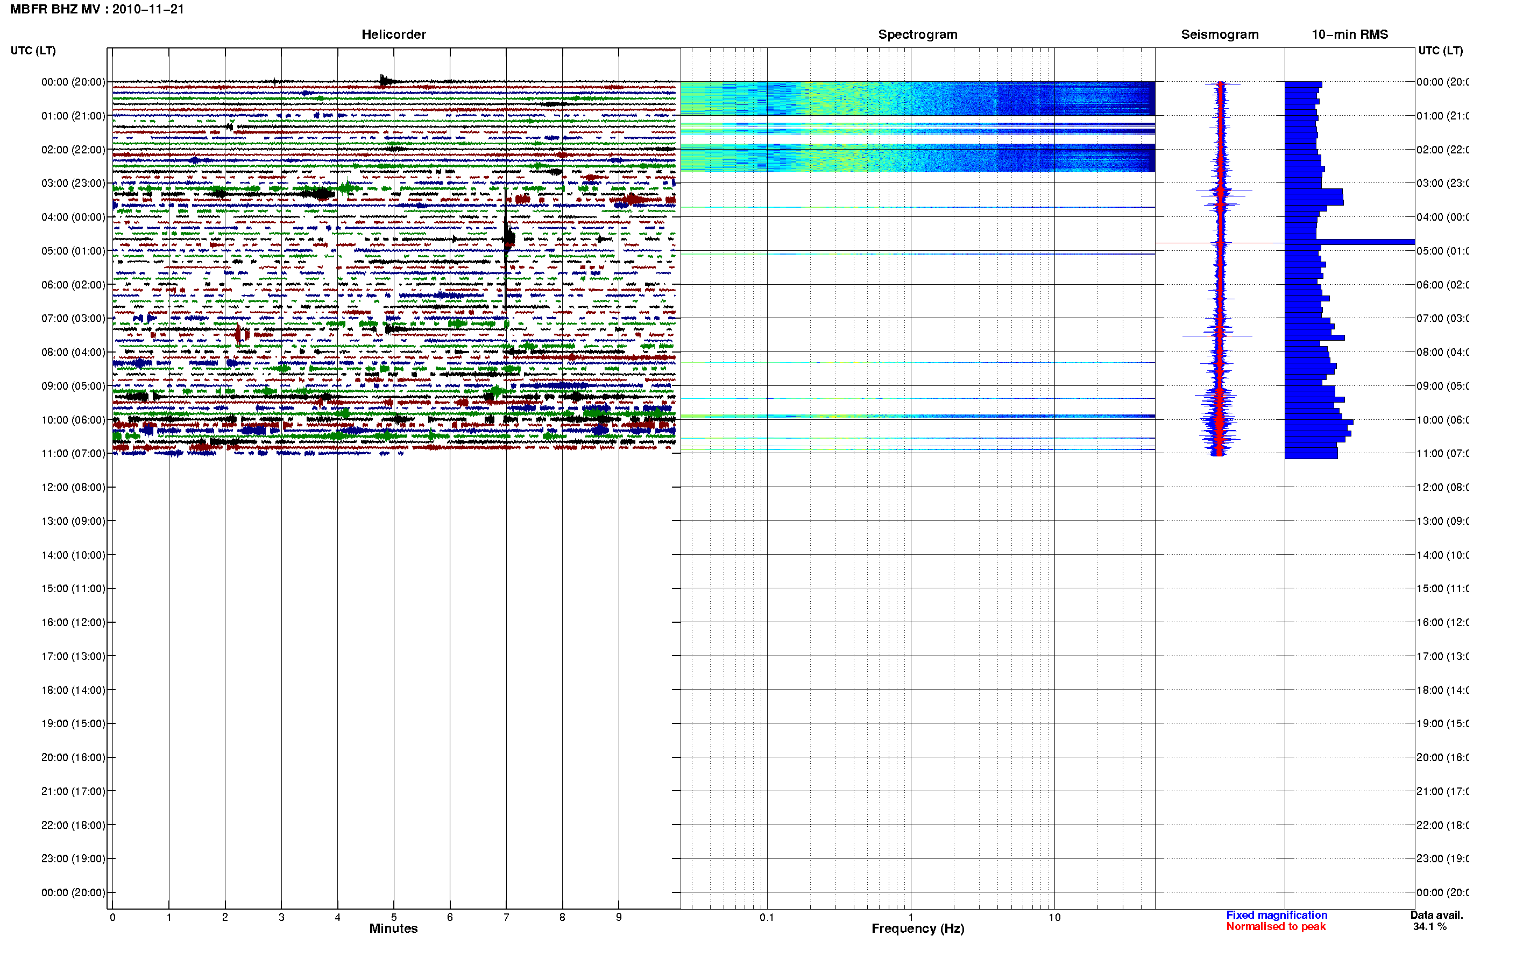1530x957 pixels.
Task: Click the 10-min RMS panel heading
Action: pyautogui.click(x=1350, y=35)
